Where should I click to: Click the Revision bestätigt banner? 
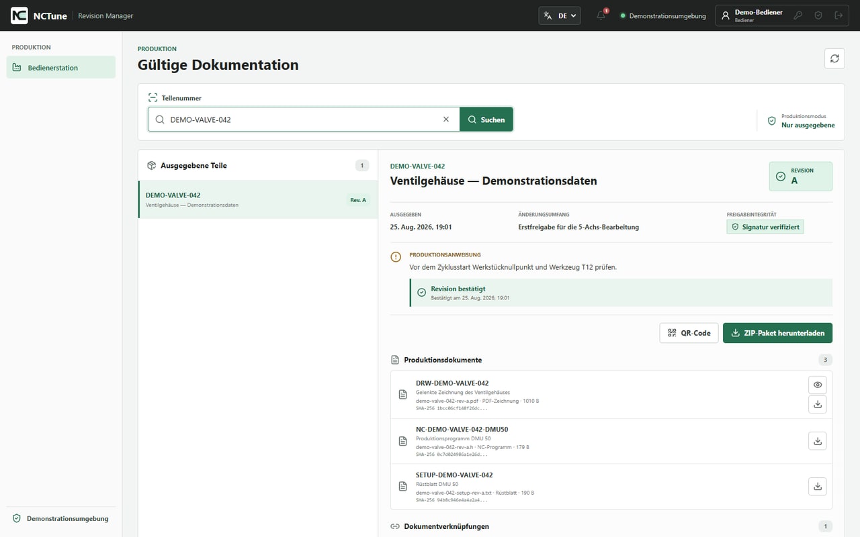621,293
